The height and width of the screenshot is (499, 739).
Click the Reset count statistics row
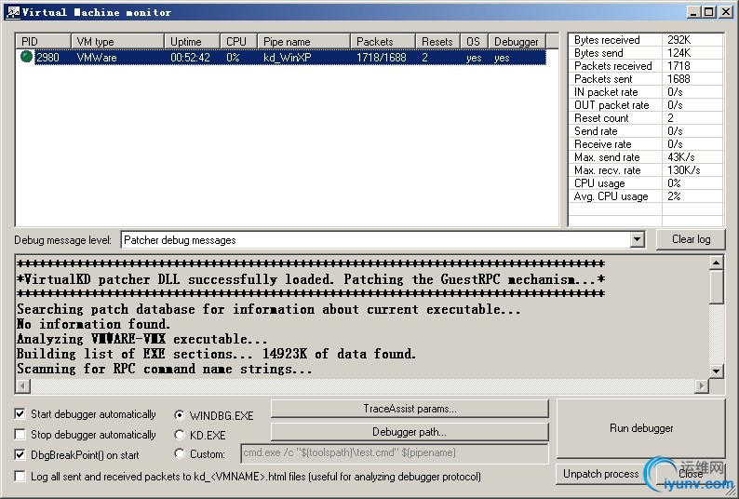pos(646,118)
